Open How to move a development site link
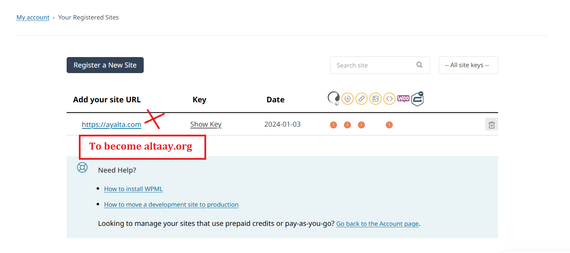Image resolution: width=570 pixels, height=253 pixels. coord(171,205)
